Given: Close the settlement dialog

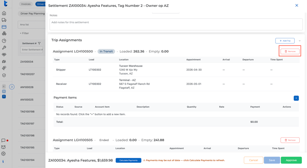Looking at the screenshot, I should (x=296, y=5).
